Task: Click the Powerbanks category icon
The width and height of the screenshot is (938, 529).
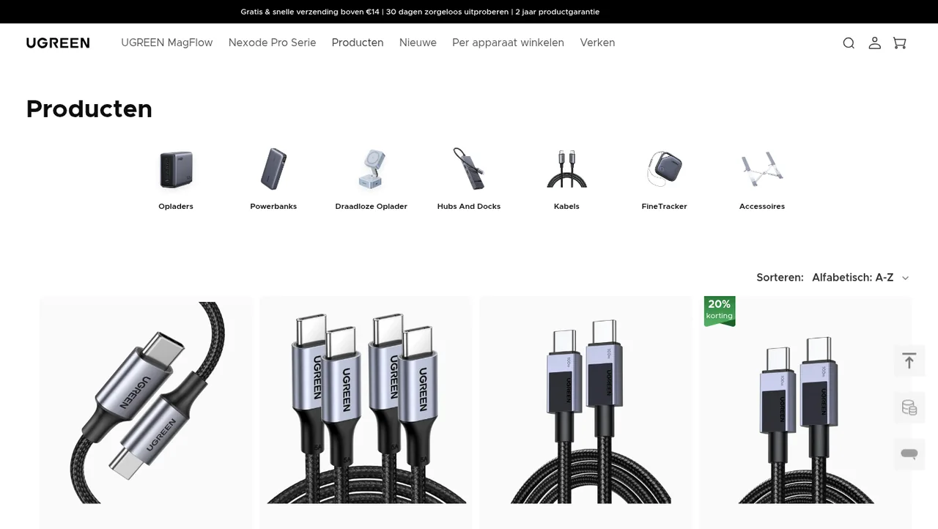Action: [x=273, y=169]
